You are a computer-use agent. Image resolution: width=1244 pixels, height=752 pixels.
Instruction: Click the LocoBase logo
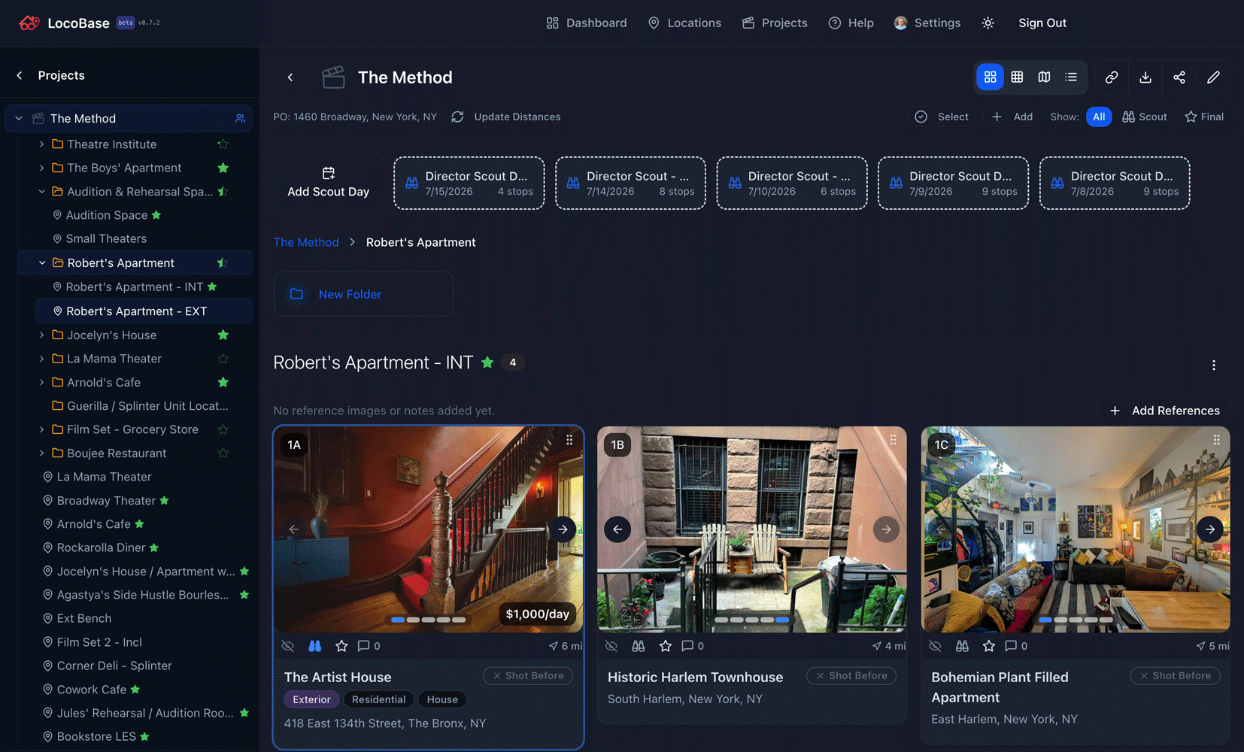[64, 23]
